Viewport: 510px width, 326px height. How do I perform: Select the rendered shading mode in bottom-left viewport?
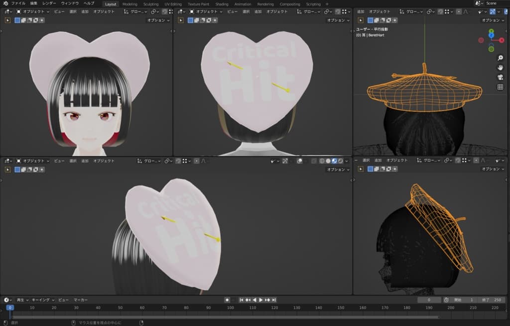pyautogui.click(x=340, y=161)
